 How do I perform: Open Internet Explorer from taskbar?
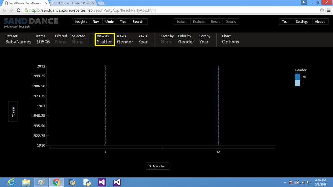tap(11, 182)
